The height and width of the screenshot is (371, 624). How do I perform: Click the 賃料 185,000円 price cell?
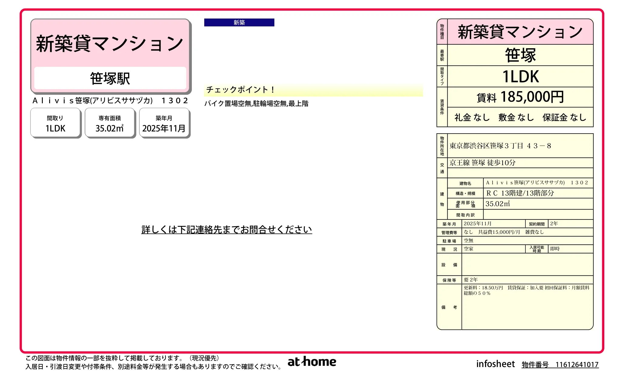[520, 97]
